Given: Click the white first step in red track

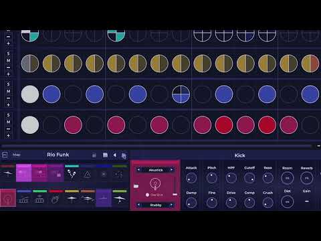Looking at the screenshot, I should [x=30, y=125].
